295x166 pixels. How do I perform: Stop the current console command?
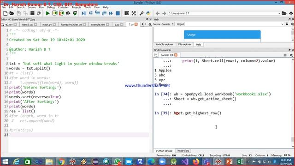coord(285,55)
